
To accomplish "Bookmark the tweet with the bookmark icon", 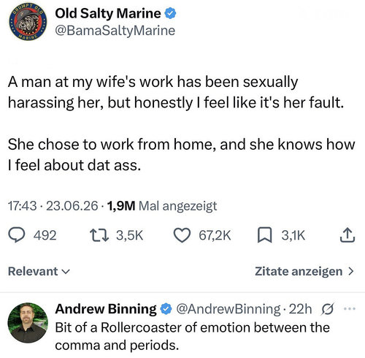I will tap(265, 235).
